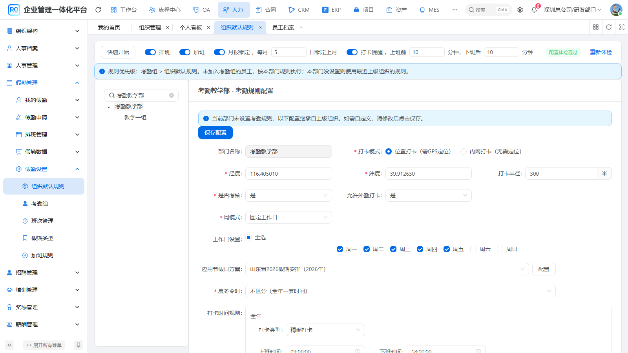Image resolution: width=628 pixels, height=353 pixels.
Task: Check the 周六 workday checkbox
Action: pyautogui.click(x=473, y=249)
